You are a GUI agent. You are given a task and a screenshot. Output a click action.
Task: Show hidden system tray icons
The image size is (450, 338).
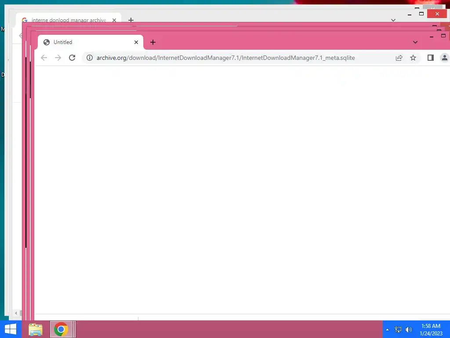pos(388,330)
